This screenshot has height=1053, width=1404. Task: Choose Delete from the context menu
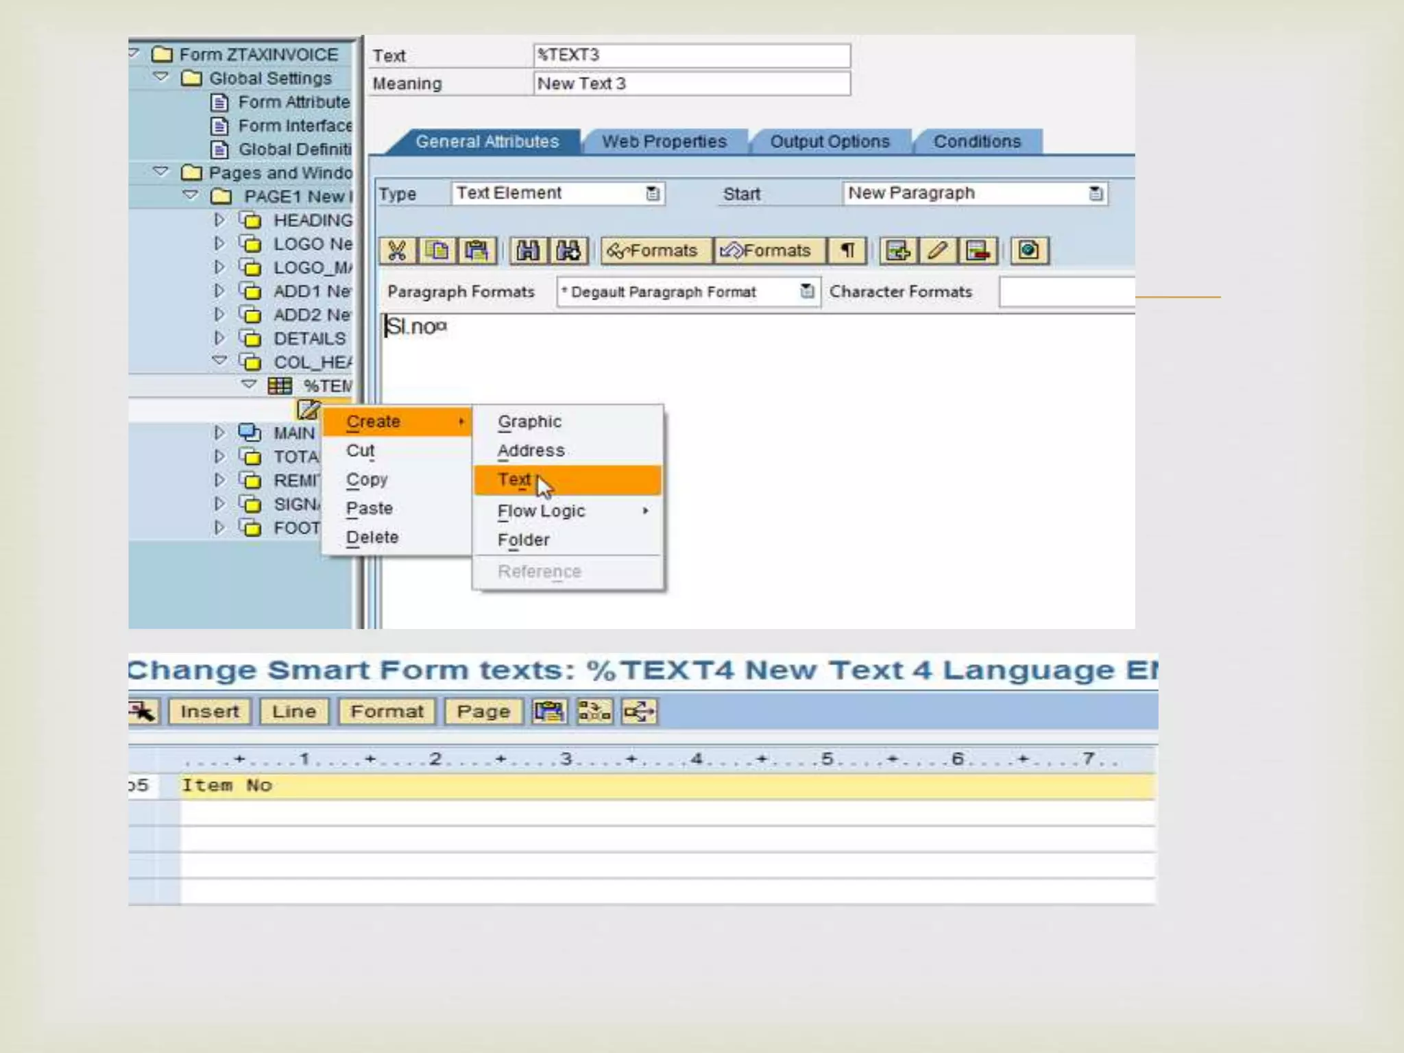point(372,537)
